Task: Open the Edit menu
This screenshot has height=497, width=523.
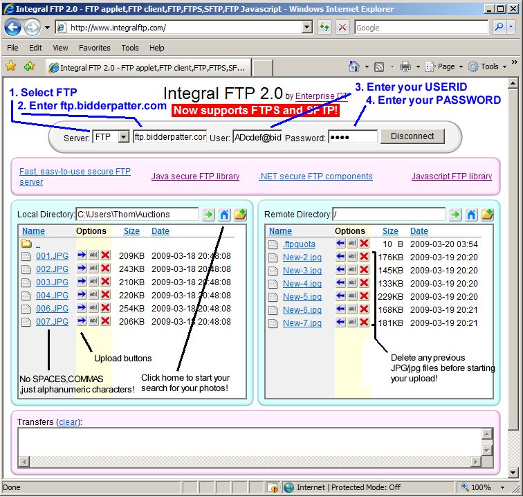Action: point(35,48)
